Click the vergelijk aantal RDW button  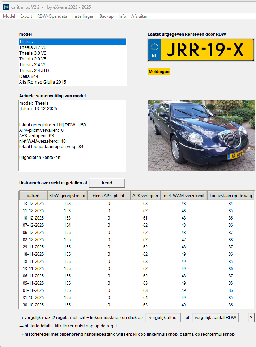point(215,318)
